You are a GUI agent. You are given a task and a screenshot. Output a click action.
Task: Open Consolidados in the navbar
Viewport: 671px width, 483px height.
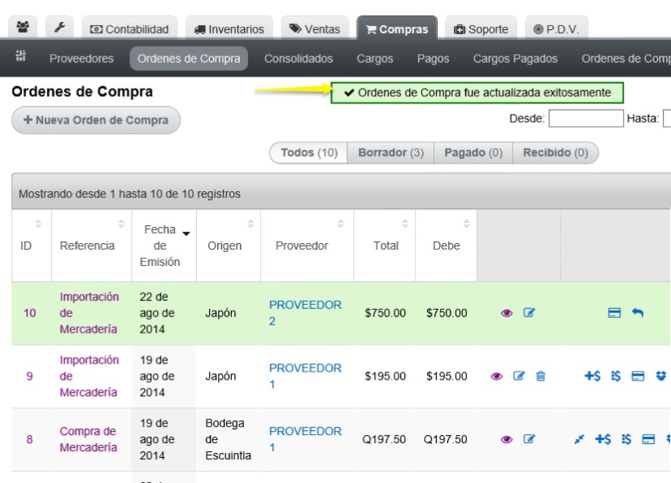point(298,59)
